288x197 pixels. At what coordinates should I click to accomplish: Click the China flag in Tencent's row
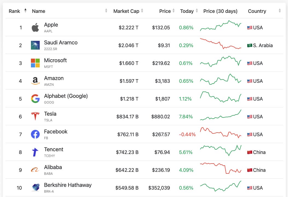click(250, 152)
